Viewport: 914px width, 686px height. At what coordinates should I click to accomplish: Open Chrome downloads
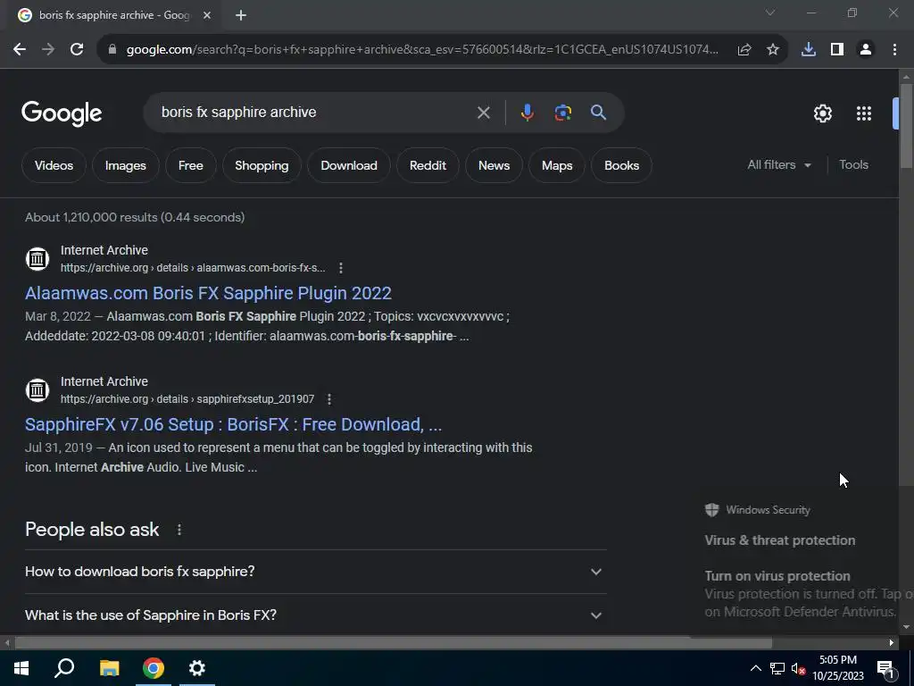click(809, 50)
